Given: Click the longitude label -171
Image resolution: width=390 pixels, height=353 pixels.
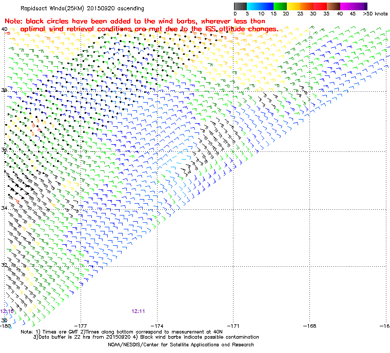Looking at the screenshot, I should click(x=233, y=326).
